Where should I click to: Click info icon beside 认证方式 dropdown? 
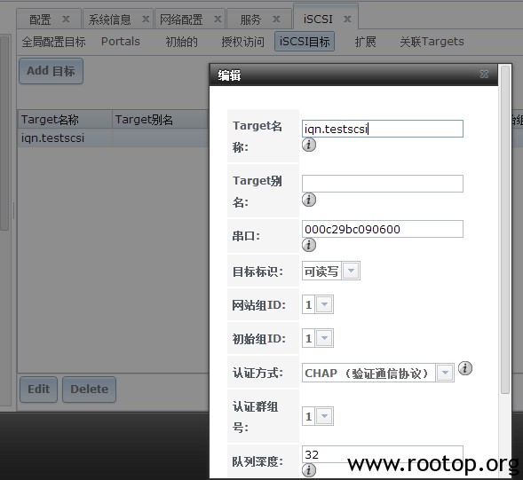point(465,368)
